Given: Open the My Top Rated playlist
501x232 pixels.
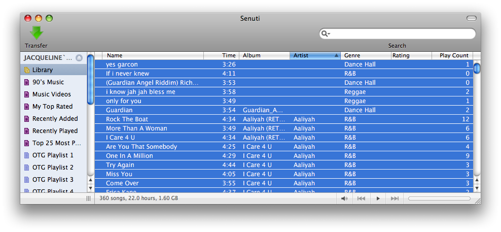Looking at the screenshot, I should coord(54,106).
